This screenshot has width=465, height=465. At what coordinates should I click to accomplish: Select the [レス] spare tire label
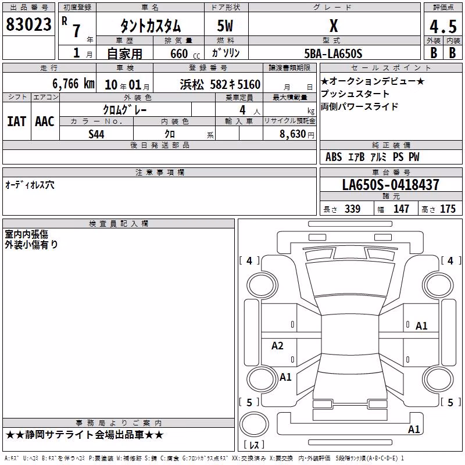click(x=254, y=445)
